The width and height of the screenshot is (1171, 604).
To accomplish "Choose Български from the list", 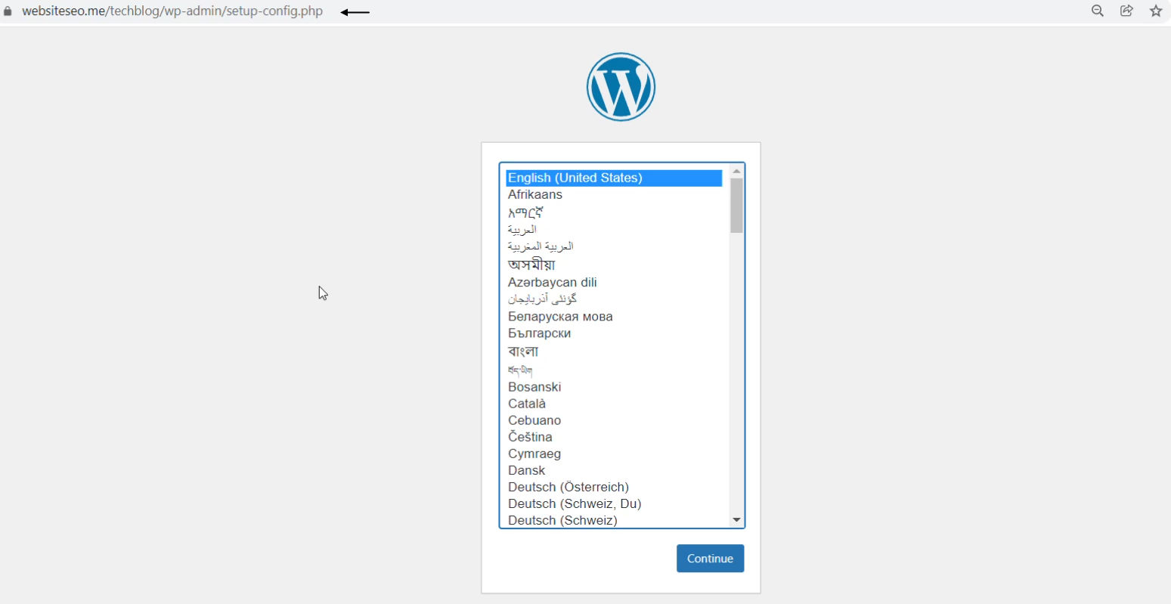I will (x=614, y=333).
